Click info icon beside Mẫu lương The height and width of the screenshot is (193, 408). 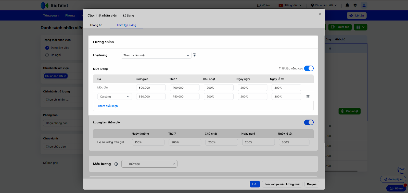(x=116, y=164)
